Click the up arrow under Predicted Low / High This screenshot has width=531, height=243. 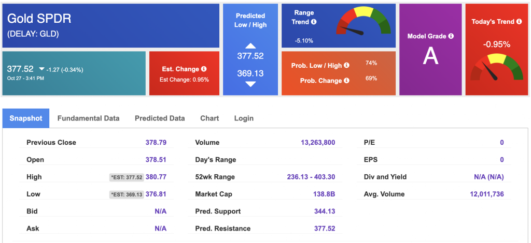coord(250,46)
